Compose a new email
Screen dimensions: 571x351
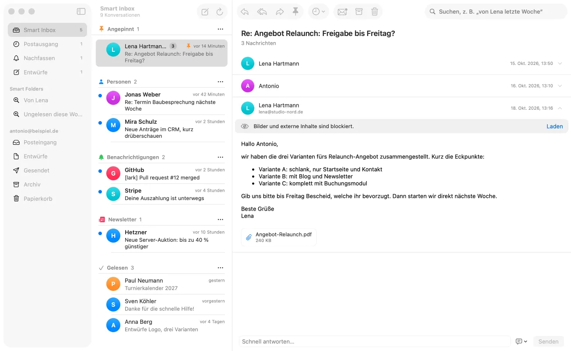pyautogui.click(x=205, y=12)
